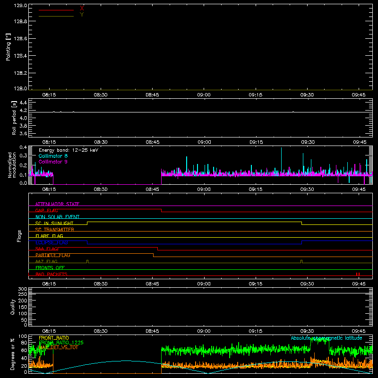Click the BAD_PACKETS flag label
Viewport: 378px width, 378px height.
[x=52, y=274]
